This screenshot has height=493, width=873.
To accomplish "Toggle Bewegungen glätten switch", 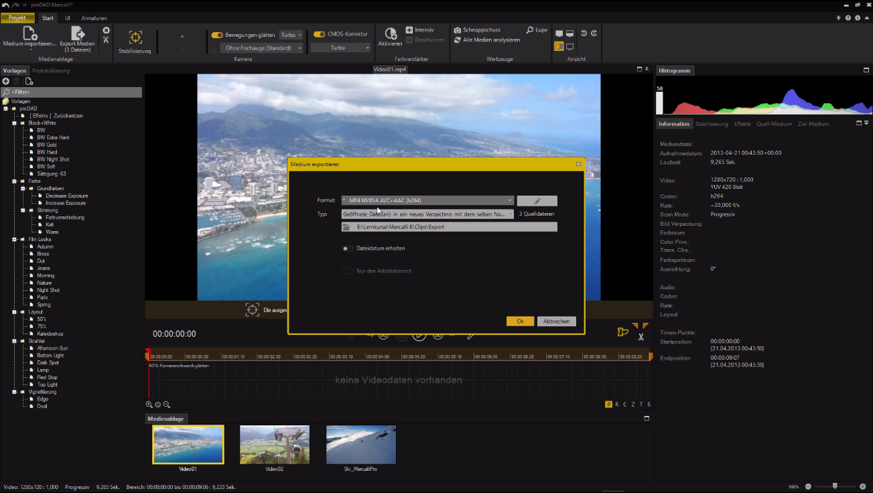I will pyautogui.click(x=217, y=35).
